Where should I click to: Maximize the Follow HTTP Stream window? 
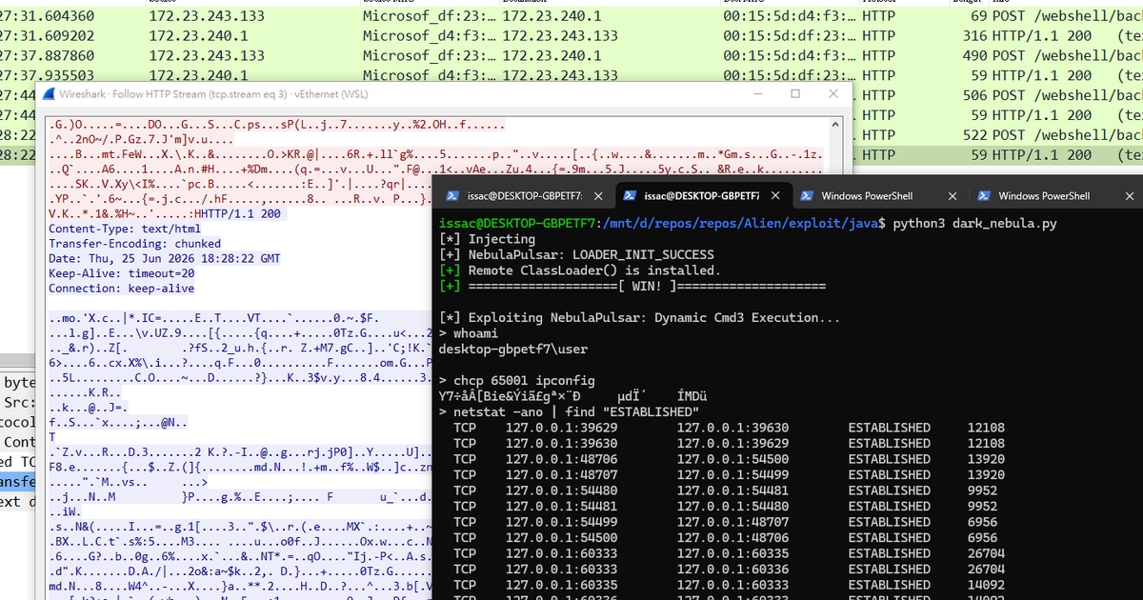[795, 94]
